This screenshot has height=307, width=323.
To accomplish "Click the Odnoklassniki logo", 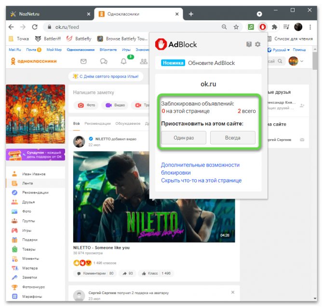I will pyautogui.click(x=34, y=61).
